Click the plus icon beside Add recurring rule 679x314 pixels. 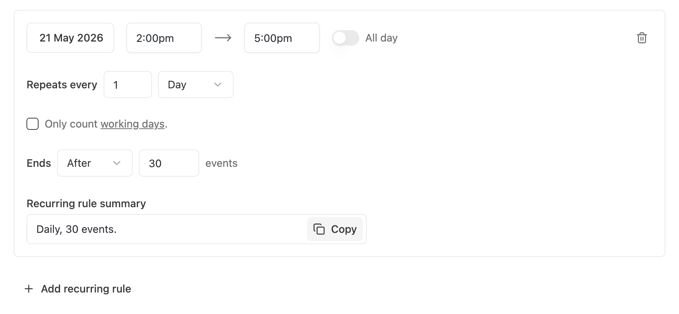tap(29, 289)
